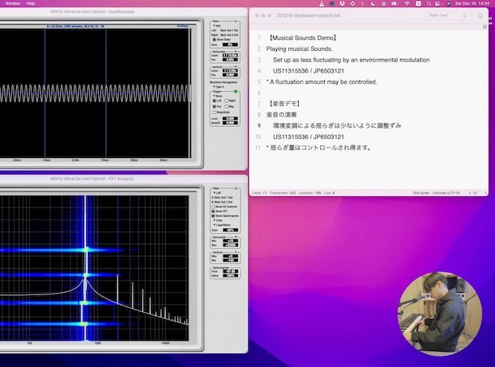Click the FFT Vertical Max value field
The image size is (495, 367).
(x=231, y=256)
